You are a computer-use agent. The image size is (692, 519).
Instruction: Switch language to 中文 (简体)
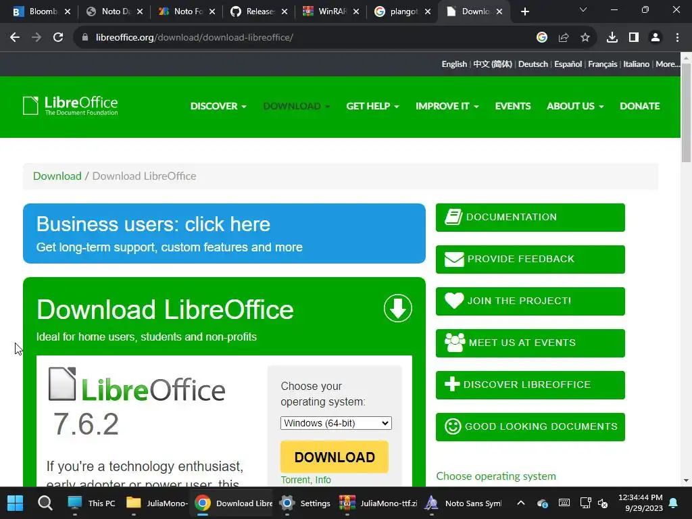point(493,64)
